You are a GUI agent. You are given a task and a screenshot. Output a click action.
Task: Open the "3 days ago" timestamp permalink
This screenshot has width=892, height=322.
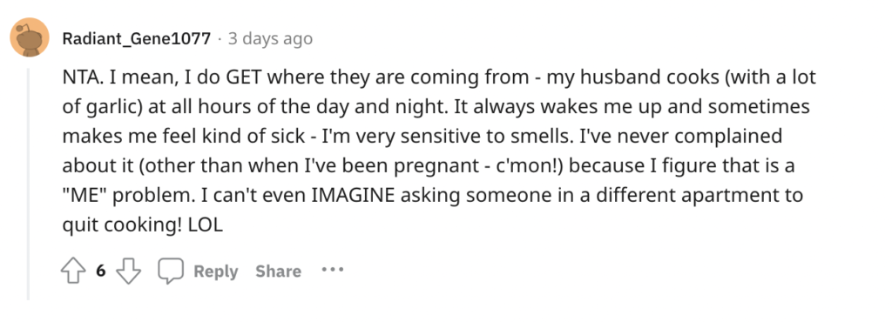pos(270,38)
